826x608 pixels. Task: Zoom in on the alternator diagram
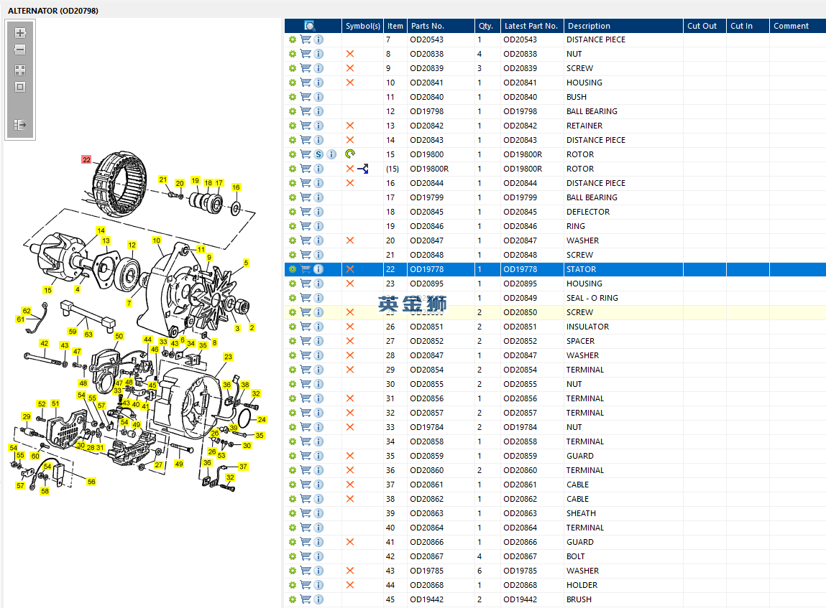(20, 33)
